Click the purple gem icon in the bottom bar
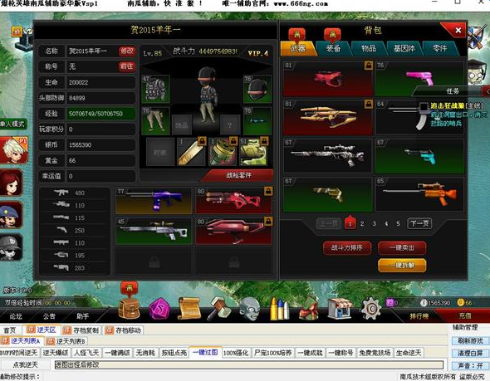This screenshot has width=490, height=381. click(x=159, y=309)
